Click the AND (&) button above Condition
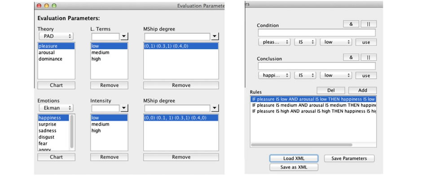 (x=352, y=24)
